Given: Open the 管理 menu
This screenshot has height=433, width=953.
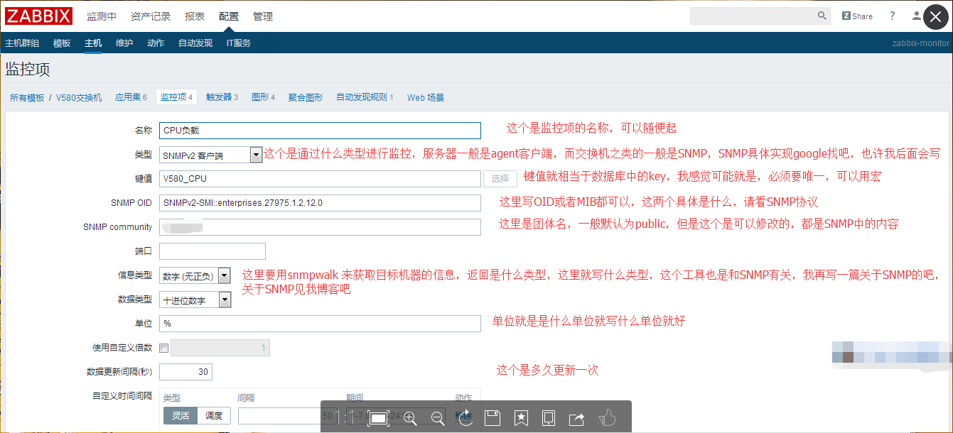Looking at the screenshot, I should [x=263, y=16].
